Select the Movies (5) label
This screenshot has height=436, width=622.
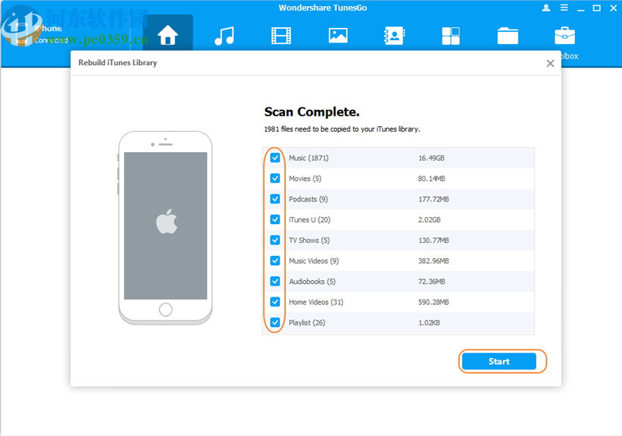[x=305, y=179]
